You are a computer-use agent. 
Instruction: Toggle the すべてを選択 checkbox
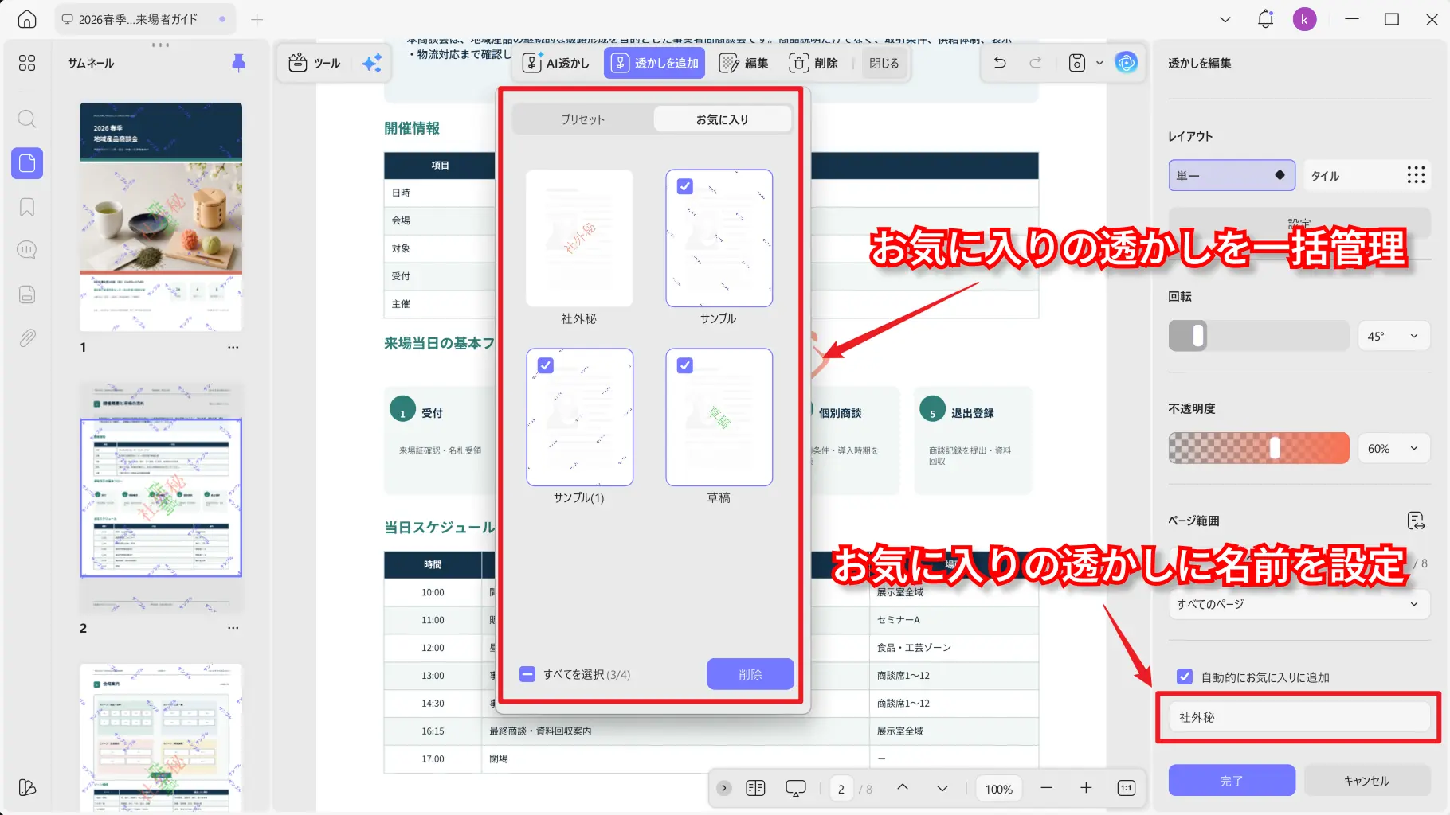tap(527, 674)
